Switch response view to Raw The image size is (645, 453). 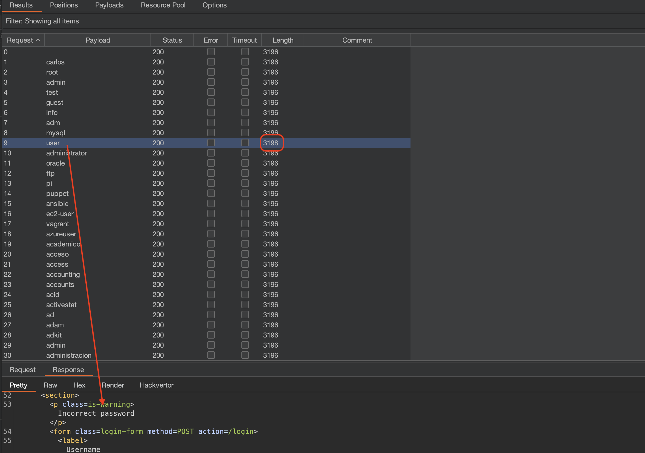click(x=50, y=385)
